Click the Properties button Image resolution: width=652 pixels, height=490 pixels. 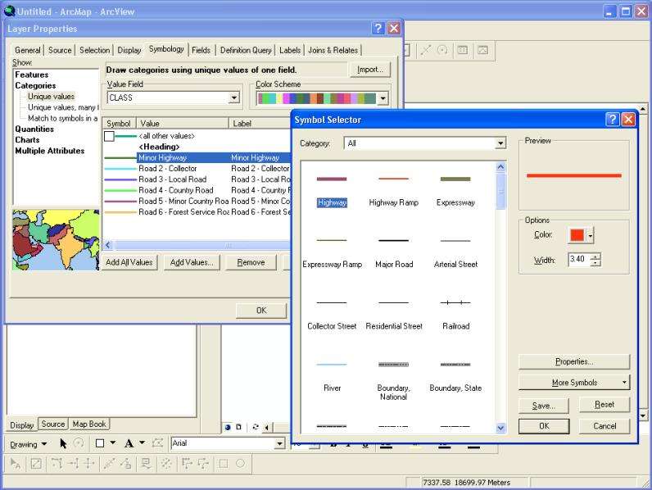[573, 361]
